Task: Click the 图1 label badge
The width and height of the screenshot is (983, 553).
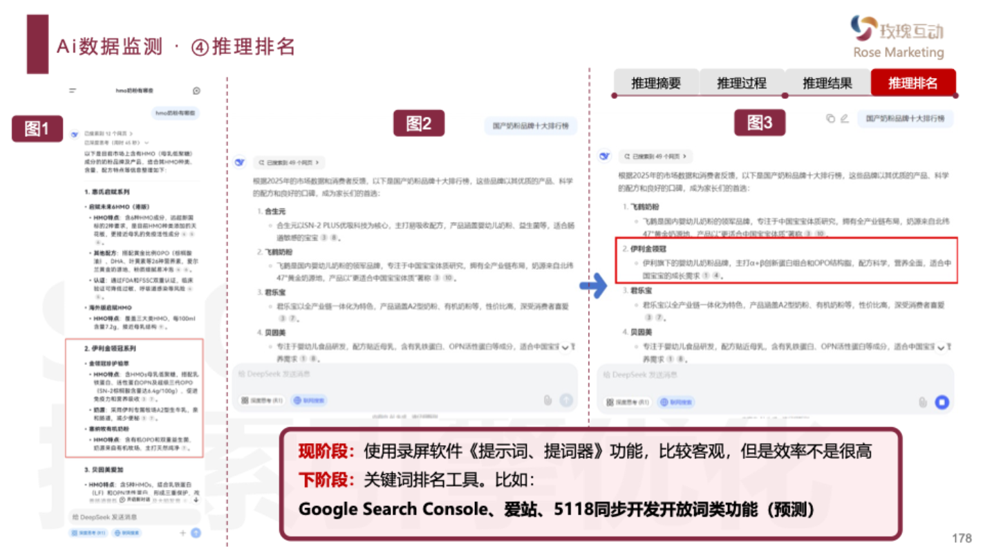Action: (x=37, y=128)
